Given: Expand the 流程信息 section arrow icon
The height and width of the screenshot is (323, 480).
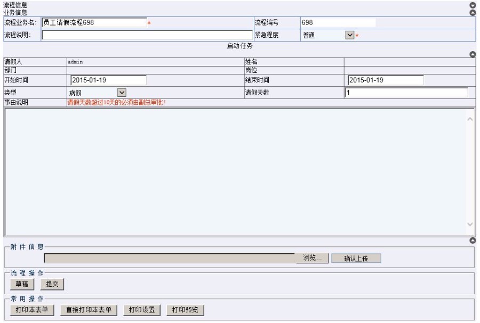Looking at the screenshot, I should (x=473, y=5).
